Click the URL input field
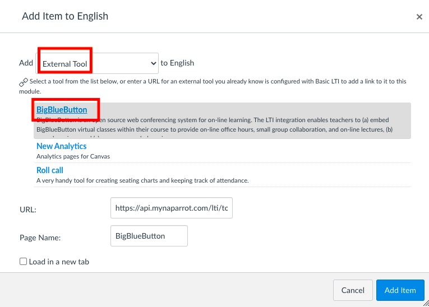The height and width of the screenshot is (307, 429). point(172,208)
